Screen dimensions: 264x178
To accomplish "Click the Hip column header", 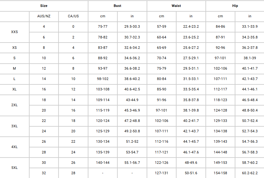I will [x=235, y=6].
